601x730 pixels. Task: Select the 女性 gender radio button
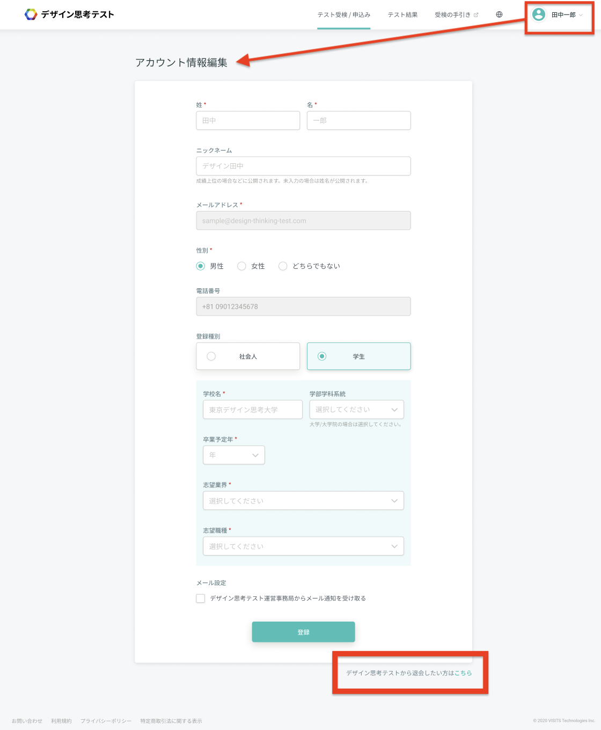[x=242, y=266]
